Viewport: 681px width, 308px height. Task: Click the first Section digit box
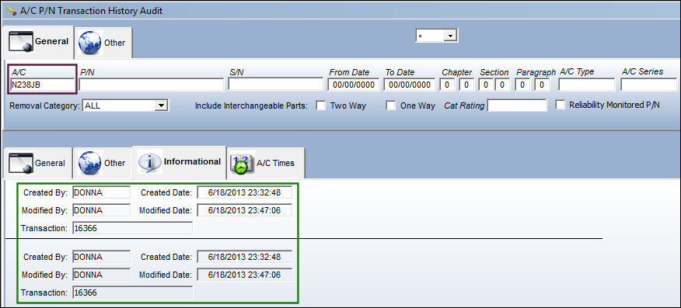coord(486,85)
